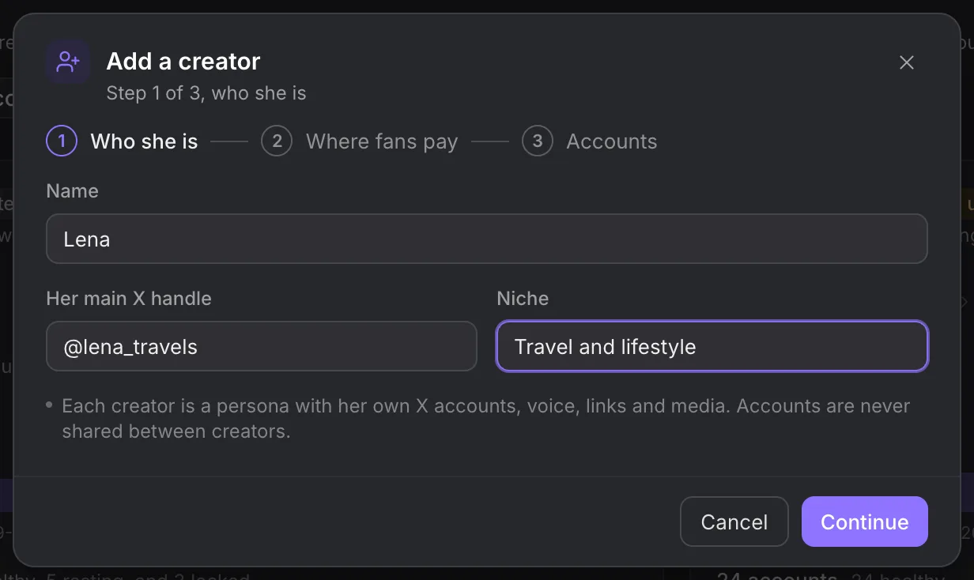Click the X handle field @lena_travels
Screen dimensions: 974x580
262,346
